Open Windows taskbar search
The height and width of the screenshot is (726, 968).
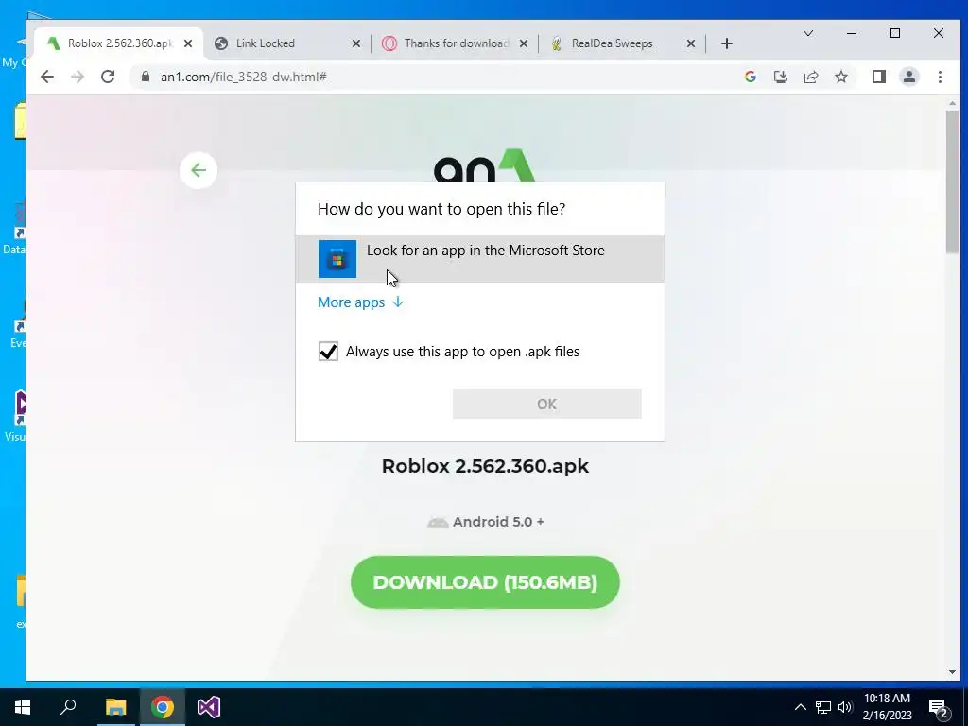point(68,707)
